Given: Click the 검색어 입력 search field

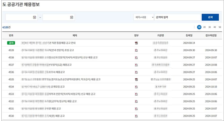Looking at the screenshot, I should (177, 17).
